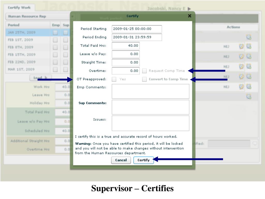265x199 pixels.
Task: Switch to the Certify Work tab
Action: [19, 8]
